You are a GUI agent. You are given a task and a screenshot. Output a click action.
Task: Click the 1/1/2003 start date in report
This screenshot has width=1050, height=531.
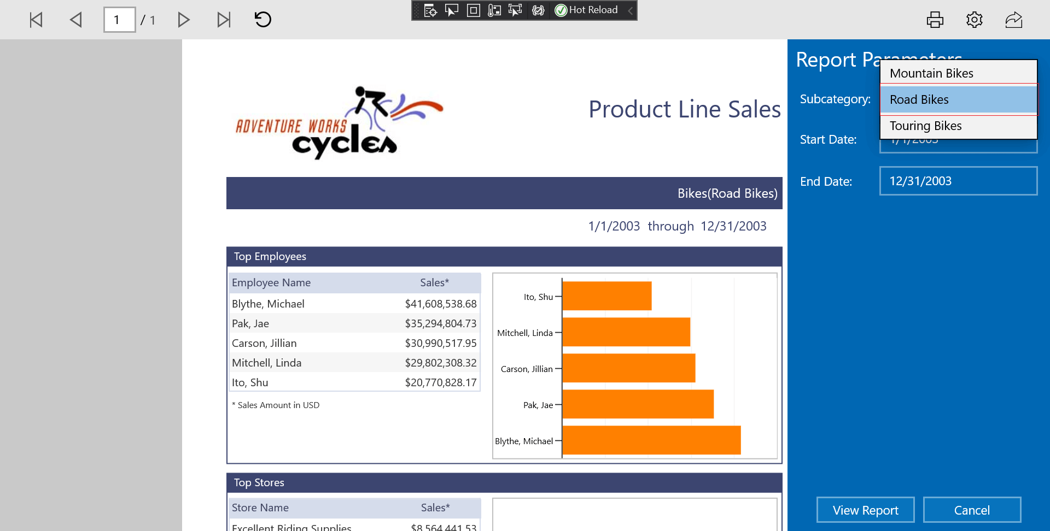pos(614,226)
